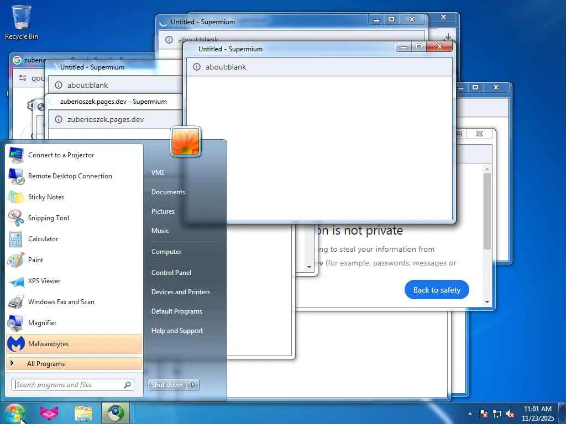Viewport: 566px width, 424px height.
Task: Open Control Panel from the Start menu
Action: 171,273
